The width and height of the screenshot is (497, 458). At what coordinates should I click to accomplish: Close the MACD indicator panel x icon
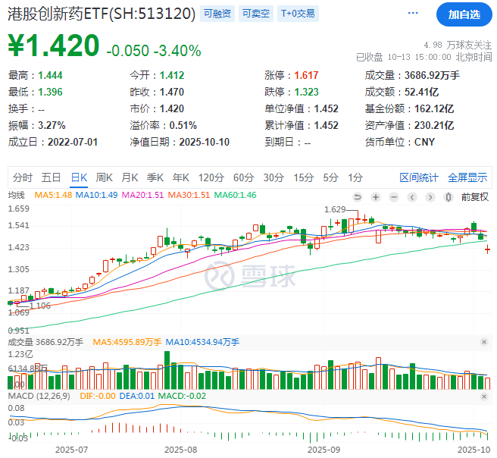coord(485,397)
